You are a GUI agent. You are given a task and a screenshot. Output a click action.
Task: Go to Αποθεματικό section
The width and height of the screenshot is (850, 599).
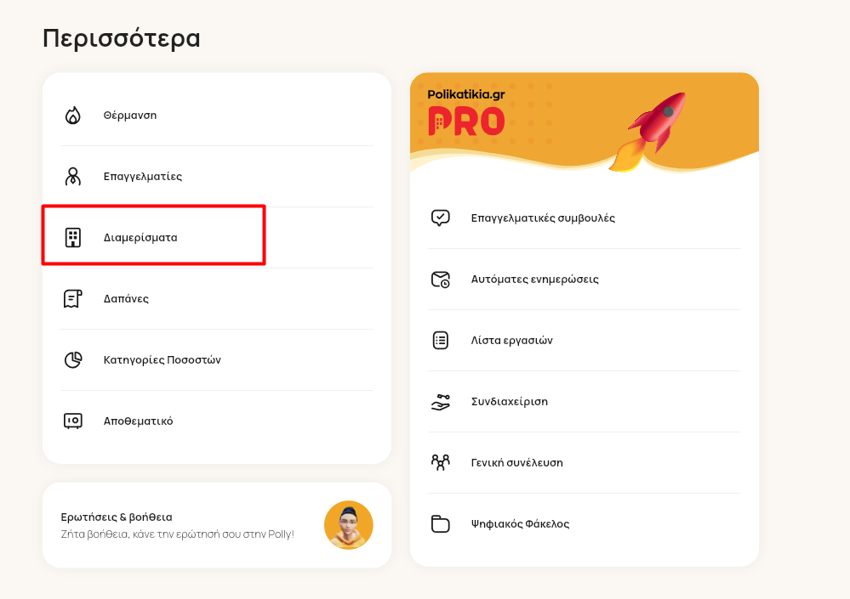pos(217,421)
